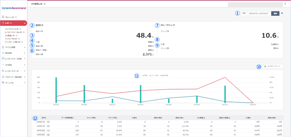Screen dimensions: 291x137
Task: Click the レコメンドデータ sidebar icon
Action: [3, 71]
